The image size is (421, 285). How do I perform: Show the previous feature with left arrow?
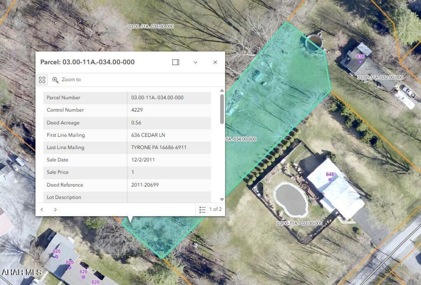coord(42,209)
